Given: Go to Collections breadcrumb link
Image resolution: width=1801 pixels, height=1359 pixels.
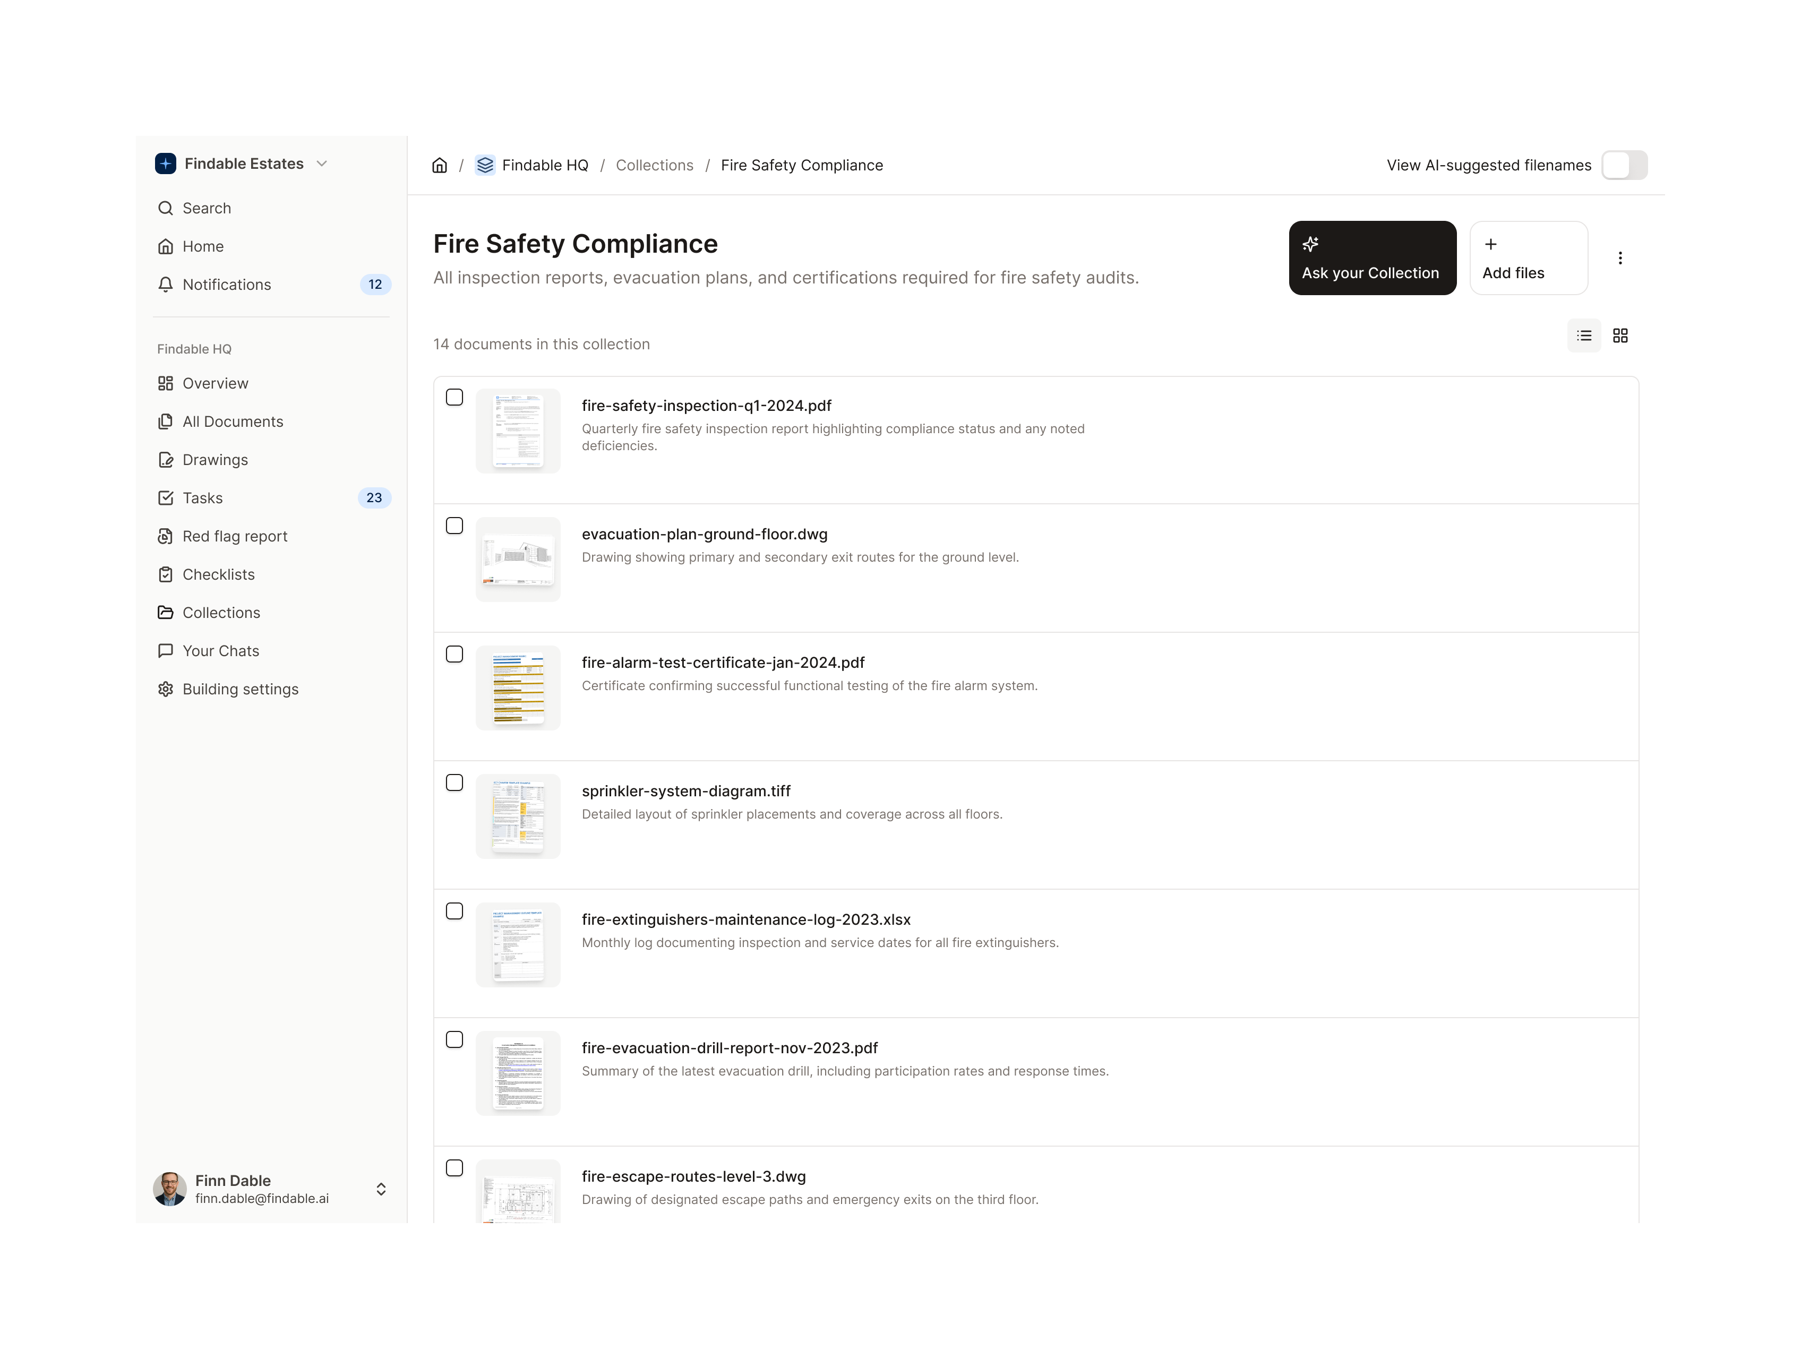Looking at the screenshot, I should coord(655,165).
